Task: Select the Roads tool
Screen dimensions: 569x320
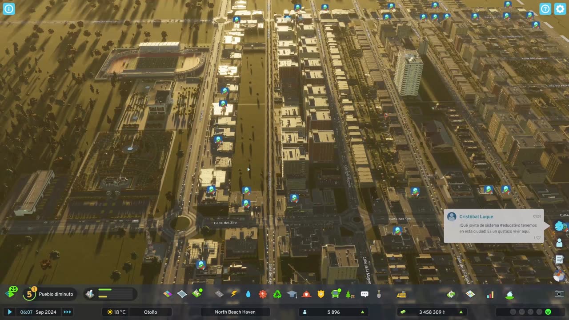Action: 219,294
